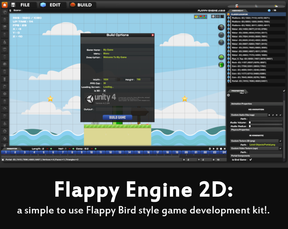Expand the Custom Audio Clip (ogg) section
Image resolution: width=288 pixels, height=229 pixels.
click(249, 115)
